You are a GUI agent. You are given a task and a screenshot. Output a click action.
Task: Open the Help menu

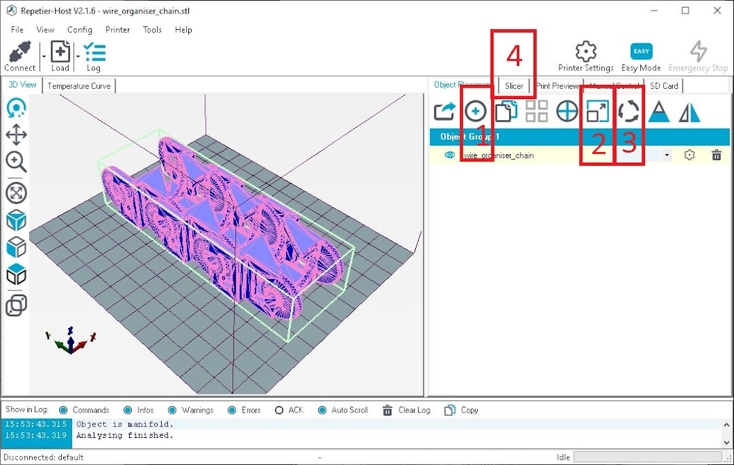(183, 29)
